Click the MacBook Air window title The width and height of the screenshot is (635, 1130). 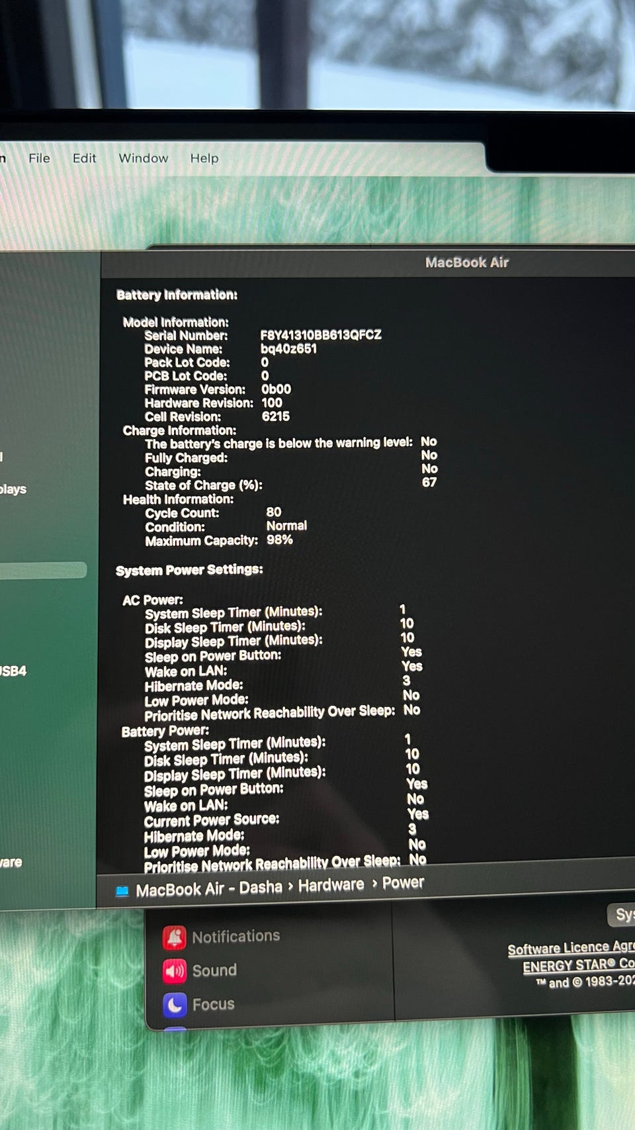coord(467,262)
